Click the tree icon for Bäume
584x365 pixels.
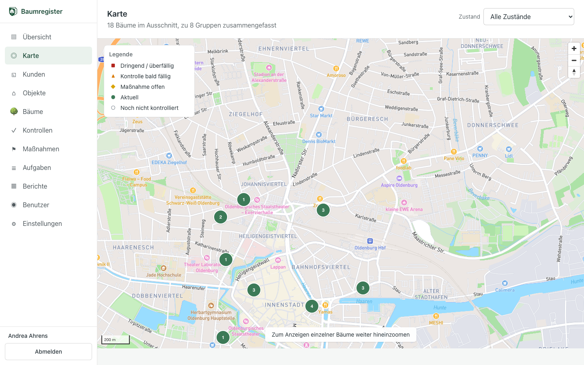[14, 112]
